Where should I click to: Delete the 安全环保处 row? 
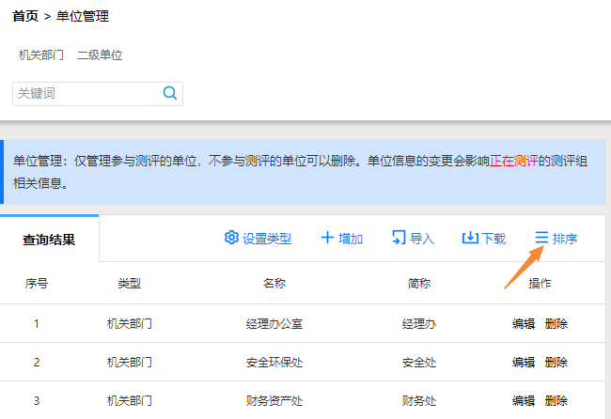pyautogui.click(x=556, y=362)
